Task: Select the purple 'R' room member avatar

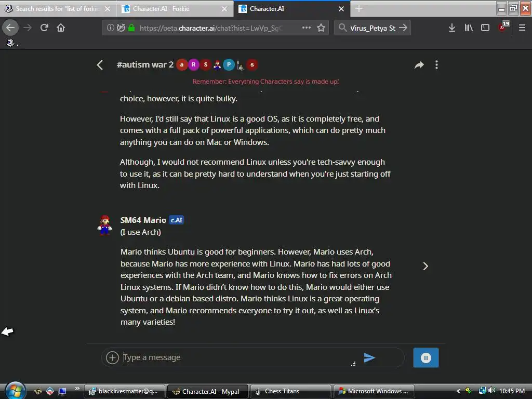Action: pyautogui.click(x=193, y=64)
